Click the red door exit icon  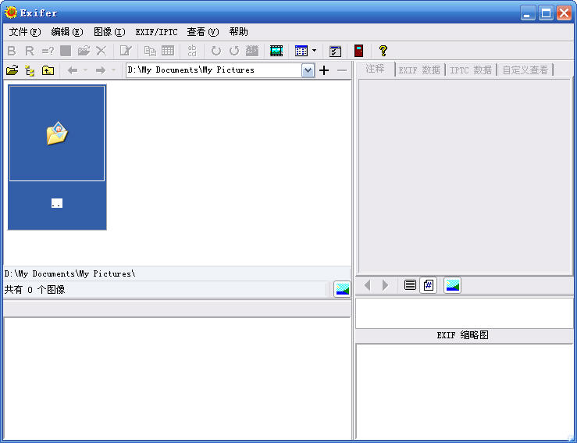click(359, 51)
